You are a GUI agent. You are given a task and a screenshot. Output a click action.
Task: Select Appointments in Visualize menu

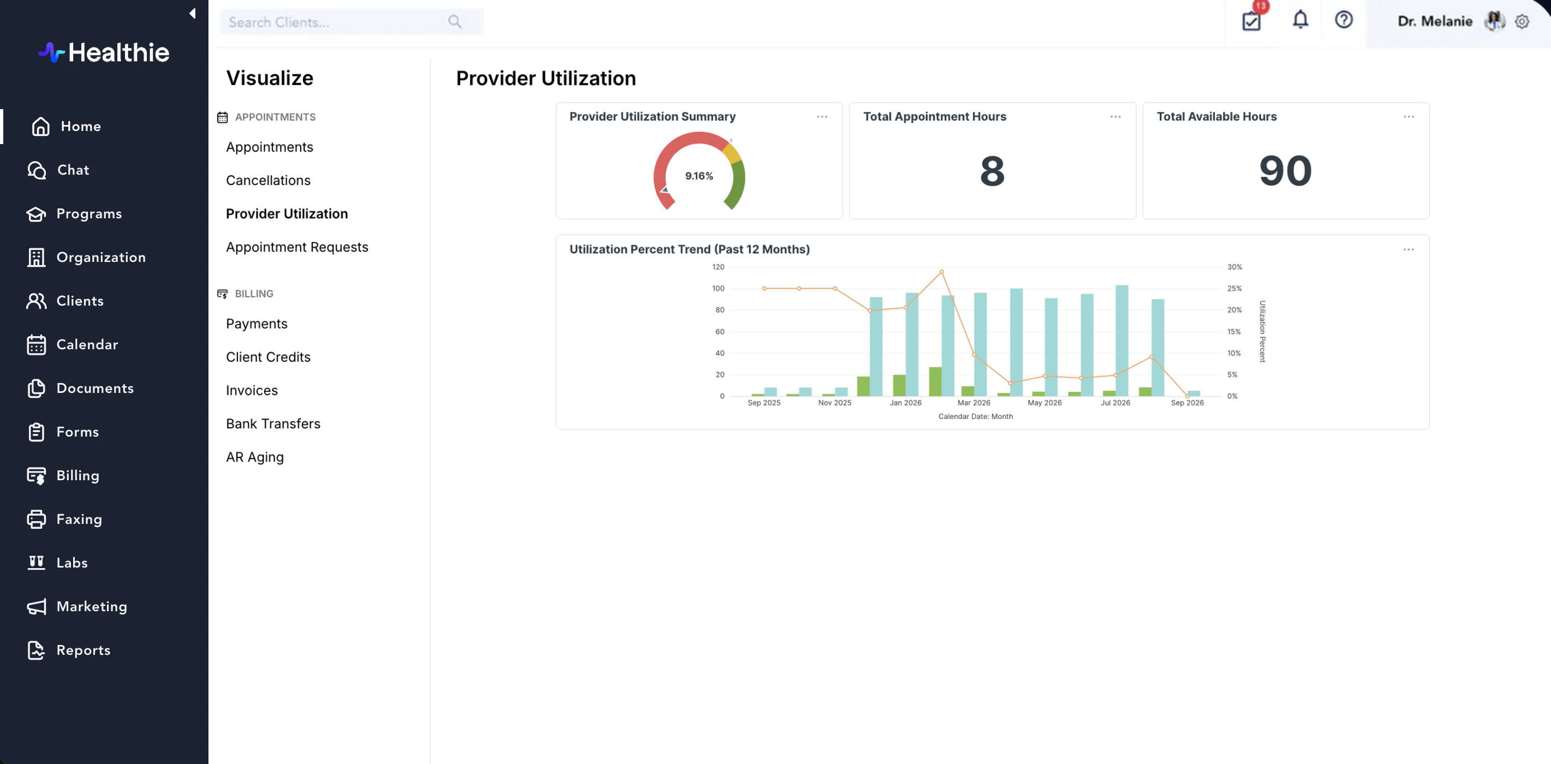(269, 147)
